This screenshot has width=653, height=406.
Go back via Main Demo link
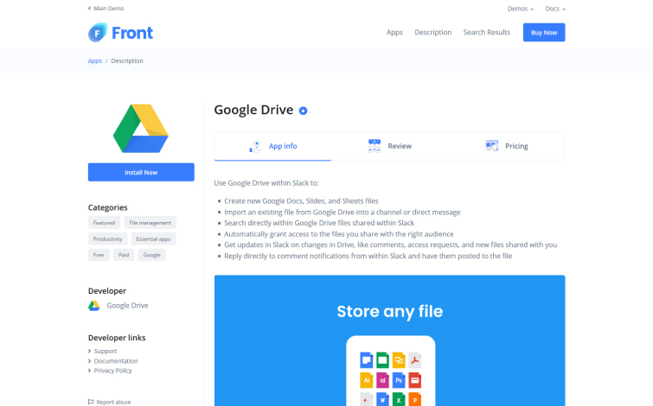point(106,9)
